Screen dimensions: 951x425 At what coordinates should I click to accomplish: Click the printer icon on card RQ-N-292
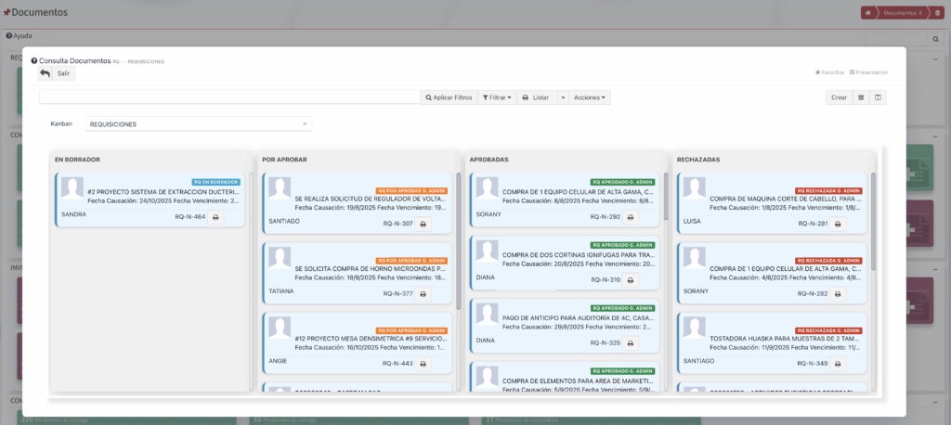pyautogui.click(x=630, y=217)
